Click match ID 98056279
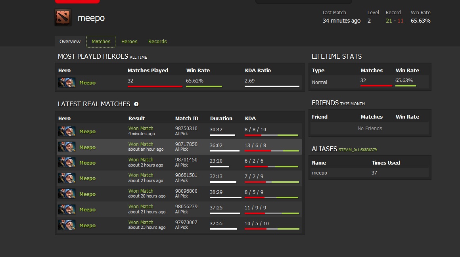The image size is (460, 257). (186, 207)
